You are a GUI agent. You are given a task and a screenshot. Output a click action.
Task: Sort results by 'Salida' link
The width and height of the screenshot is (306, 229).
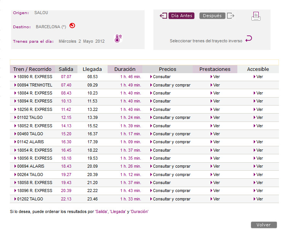click(101, 211)
